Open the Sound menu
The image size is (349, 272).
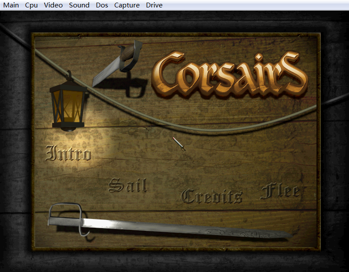click(x=79, y=5)
